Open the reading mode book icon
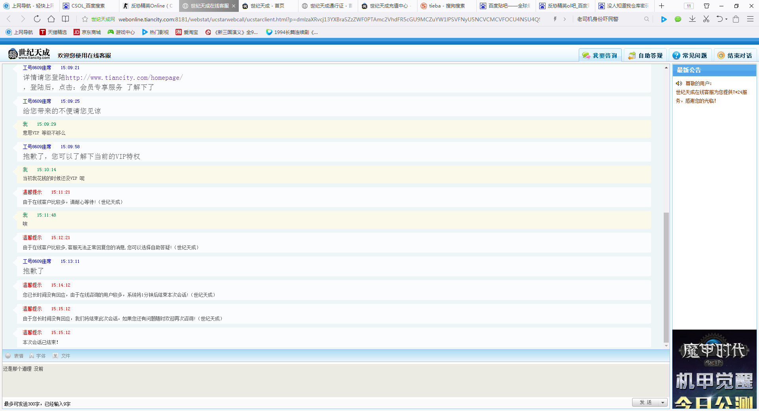759x411 pixels. 66,19
